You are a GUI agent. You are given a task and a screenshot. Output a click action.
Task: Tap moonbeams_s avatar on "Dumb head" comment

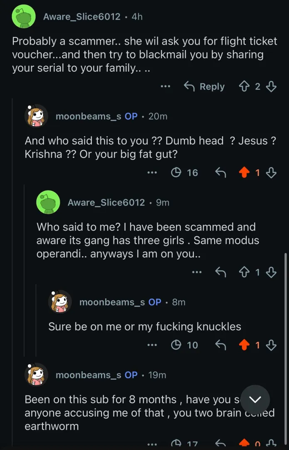pos(36,116)
